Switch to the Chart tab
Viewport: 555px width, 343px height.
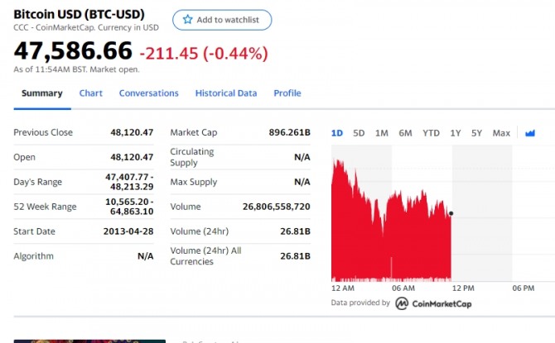[91, 93]
